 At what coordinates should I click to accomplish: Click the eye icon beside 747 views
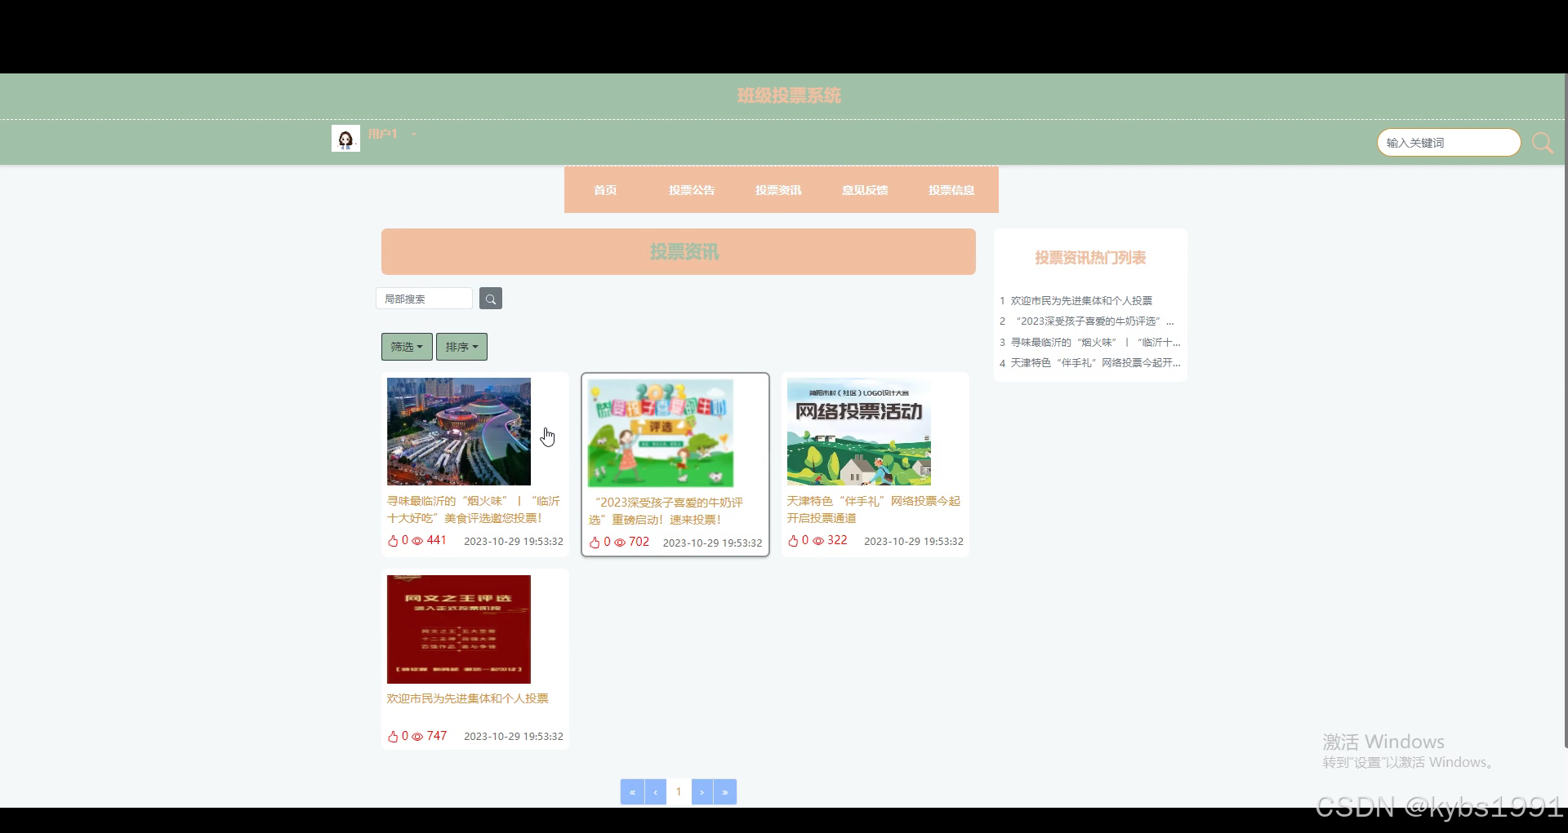click(417, 737)
